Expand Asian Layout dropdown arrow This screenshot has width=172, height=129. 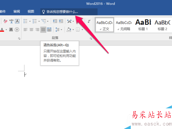coord(73,21)
